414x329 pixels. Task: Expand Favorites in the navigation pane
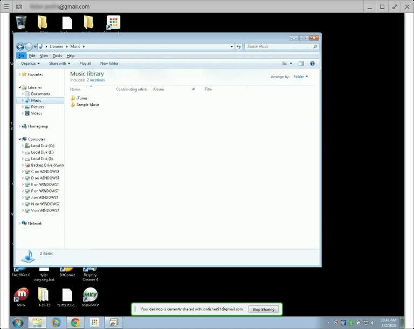[19, 74]
